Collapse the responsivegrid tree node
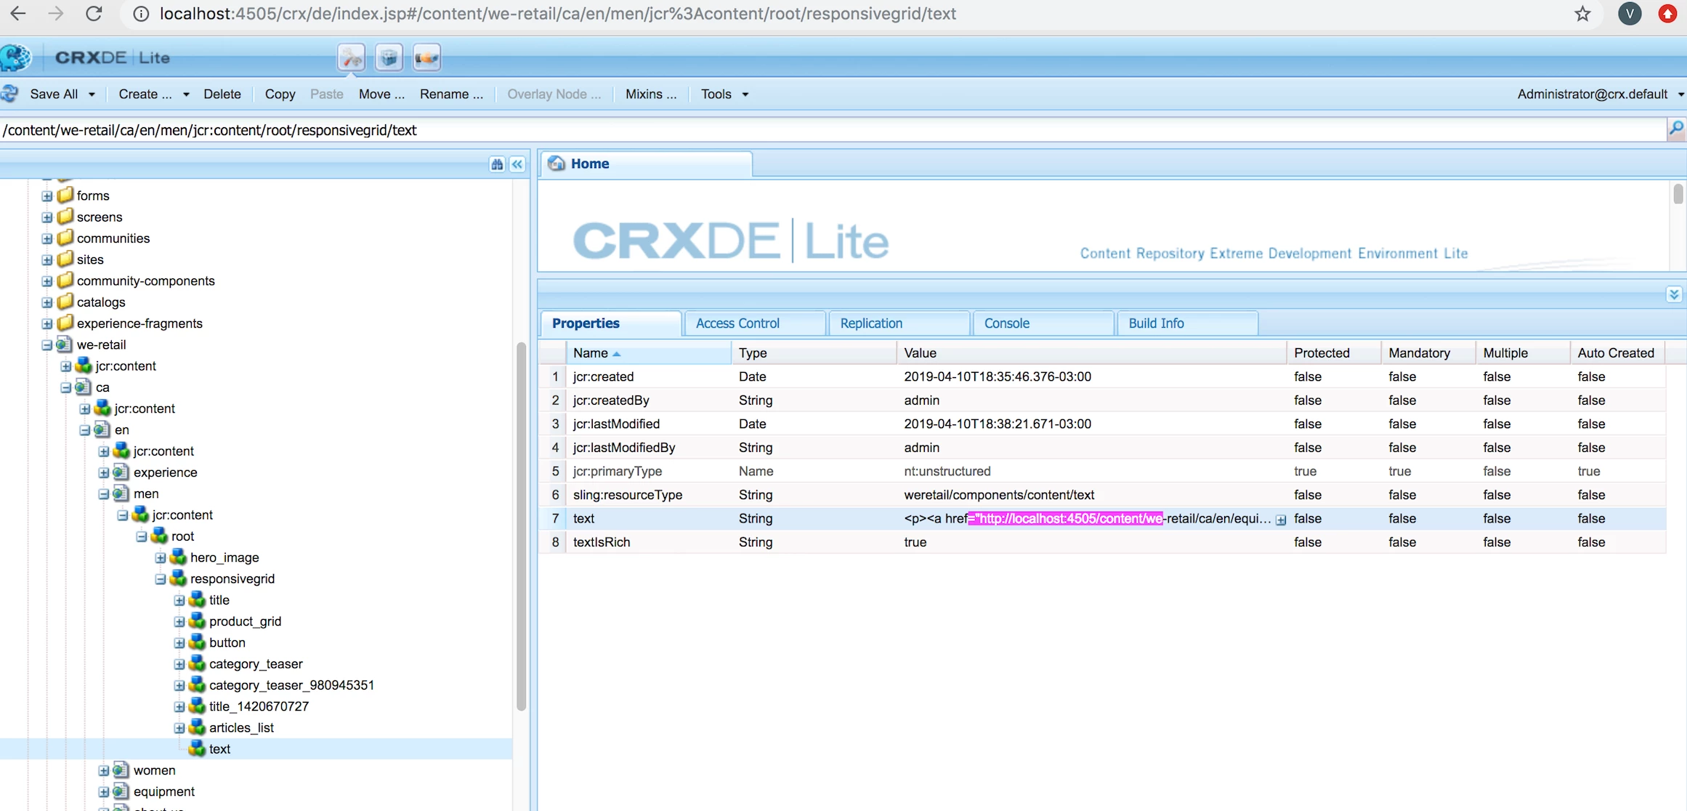Image resolution: width=1687 pixels, height=811 pixels. point(161,579)
